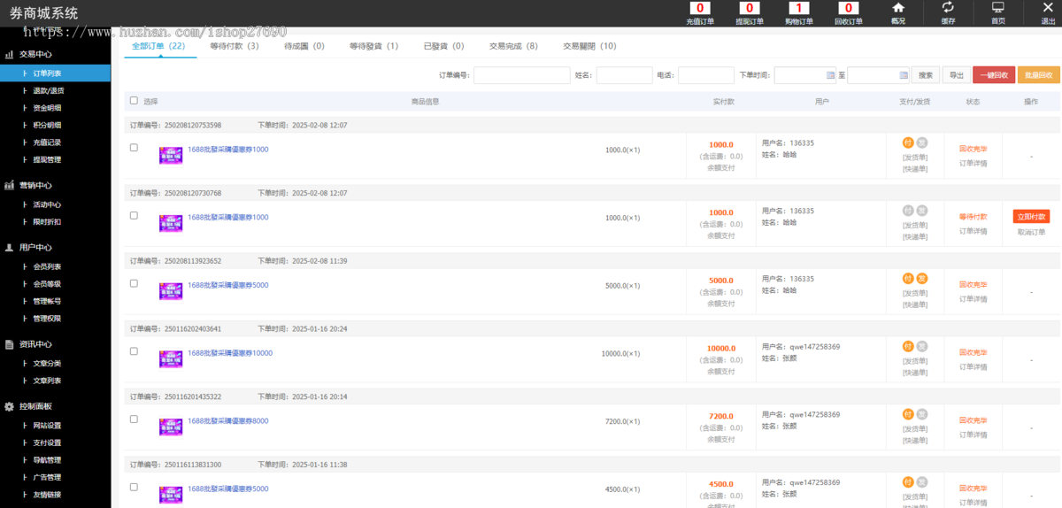Switch to the 待成团 (0) tab
This screenshot has width=1062, height=508.
(x=304, y=46)
